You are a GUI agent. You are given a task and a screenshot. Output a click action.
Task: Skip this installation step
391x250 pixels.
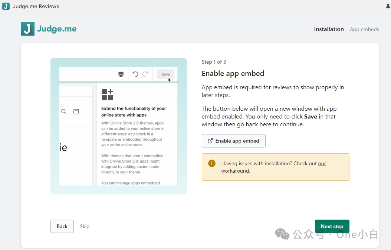click(x=85, y=226)
